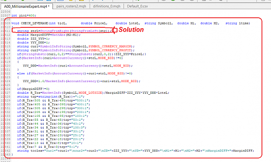Click the line setting trp="10:1"
This screenshot has width=271, height=162.
[x=50, y=143]
